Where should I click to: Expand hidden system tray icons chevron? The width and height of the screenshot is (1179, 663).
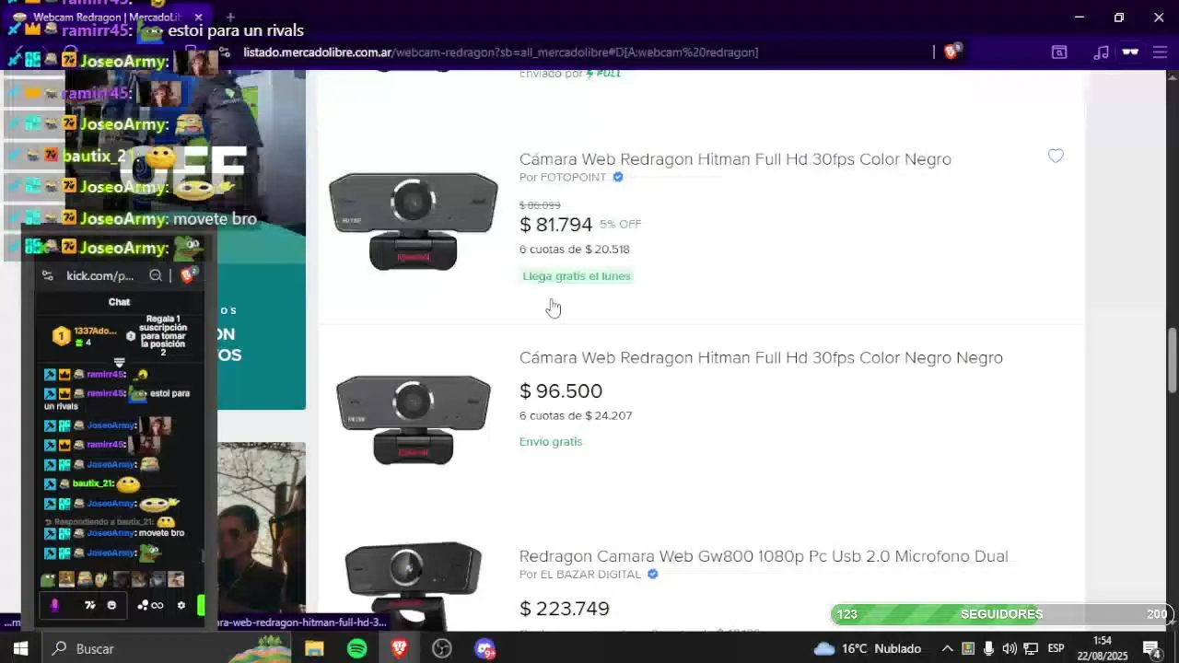click(947, 648)
